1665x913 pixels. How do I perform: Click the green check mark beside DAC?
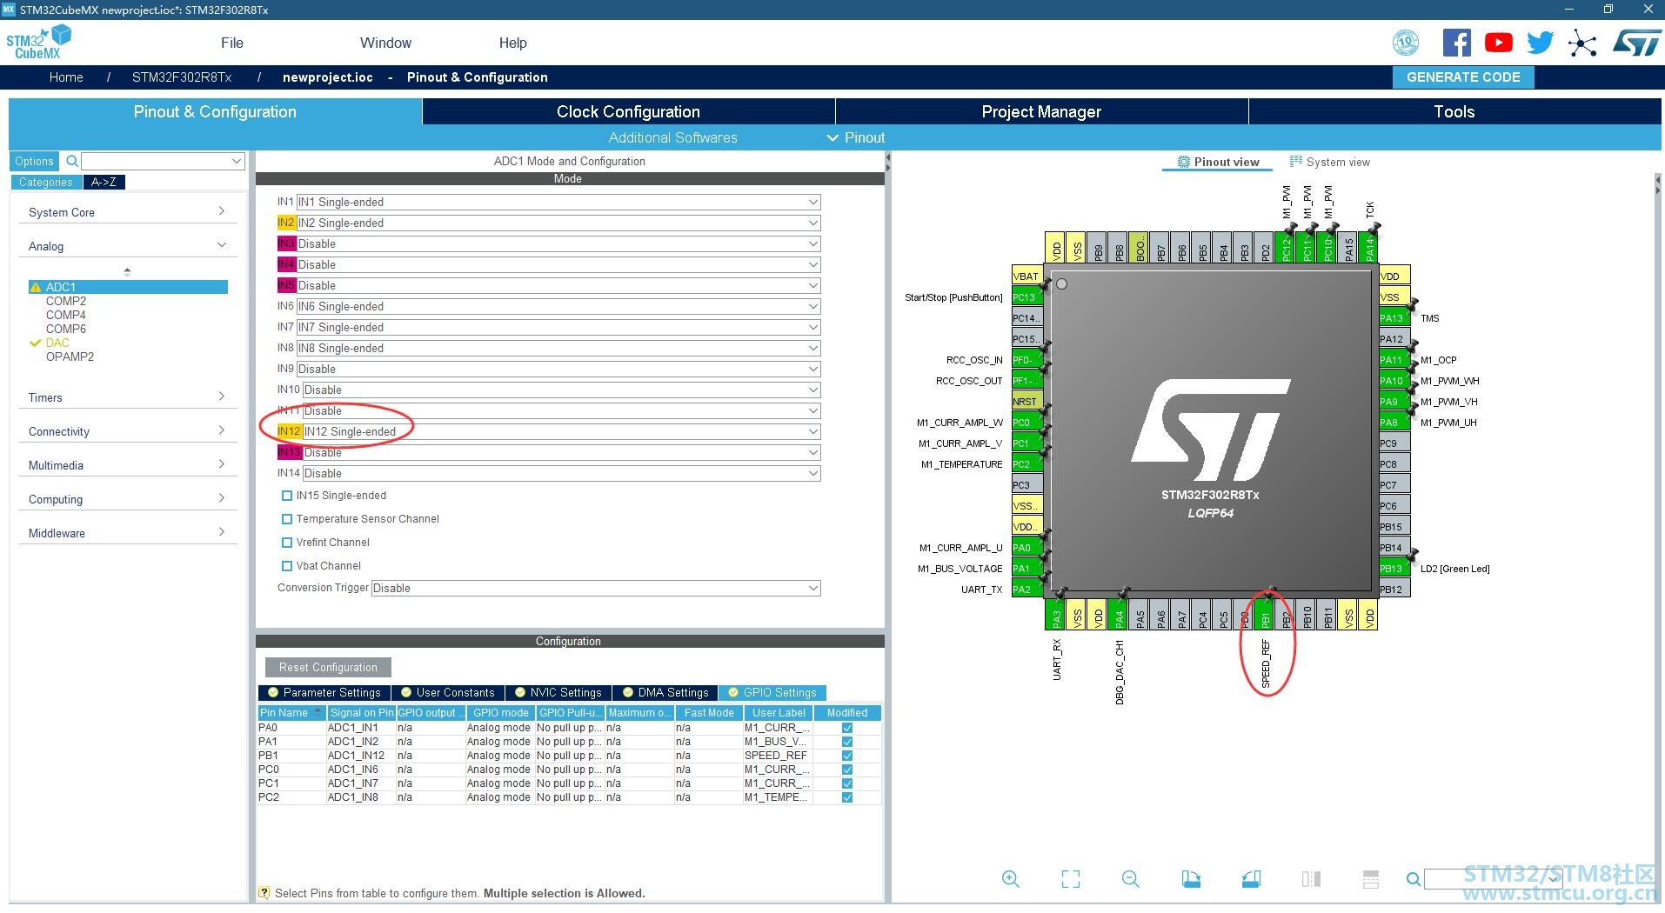pos(36,343)
